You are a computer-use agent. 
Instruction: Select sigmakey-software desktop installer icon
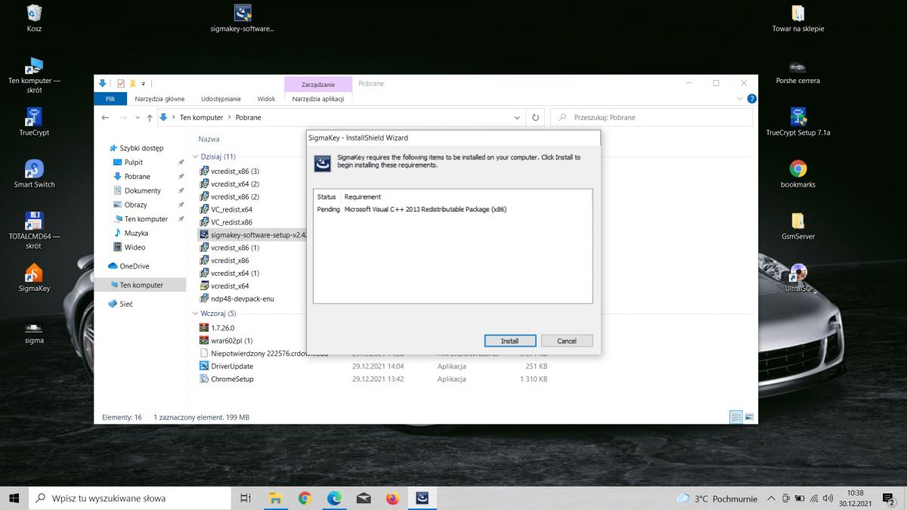tap(243, 18)
